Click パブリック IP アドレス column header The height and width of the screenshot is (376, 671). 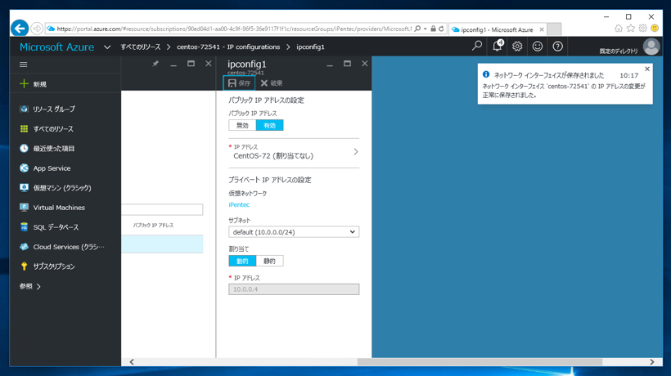click(x=153, y=225)
